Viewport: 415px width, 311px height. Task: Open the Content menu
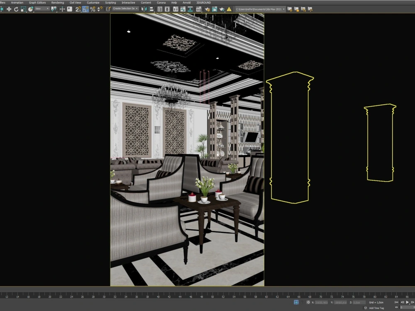click(x=146, y=2)
